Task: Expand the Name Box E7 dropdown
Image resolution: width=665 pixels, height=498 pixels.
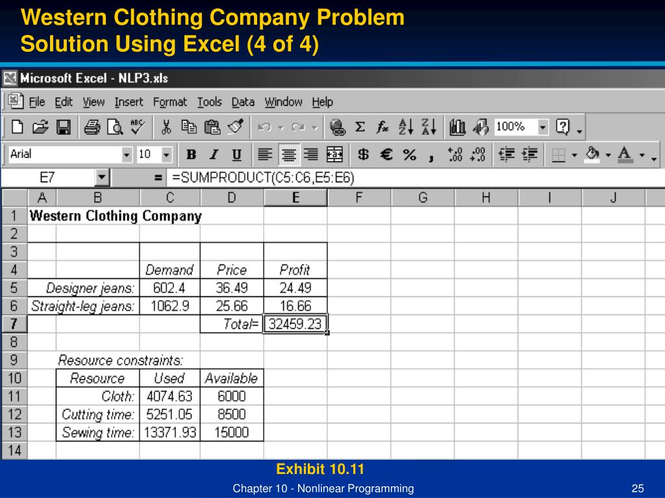Action: [x=102, y=178]
